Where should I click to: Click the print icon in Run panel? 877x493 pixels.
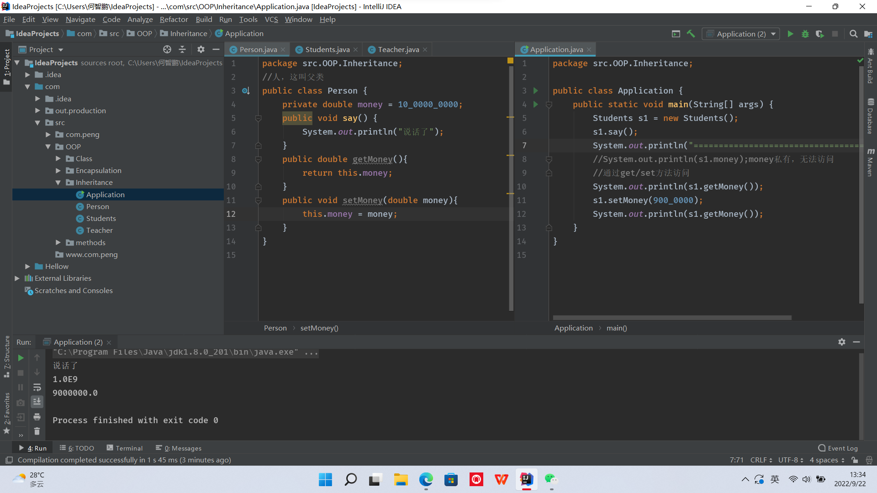37,417
